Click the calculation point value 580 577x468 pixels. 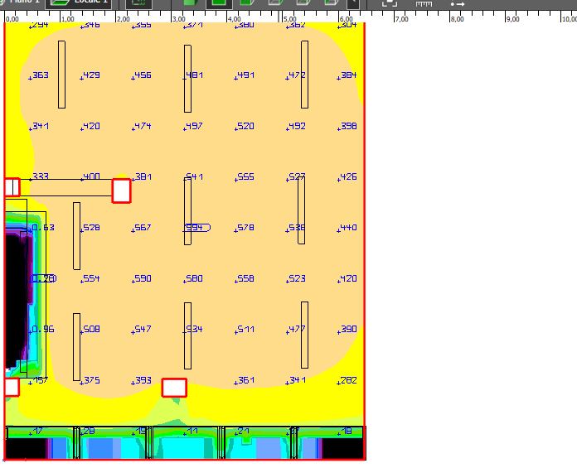(194, 278)
